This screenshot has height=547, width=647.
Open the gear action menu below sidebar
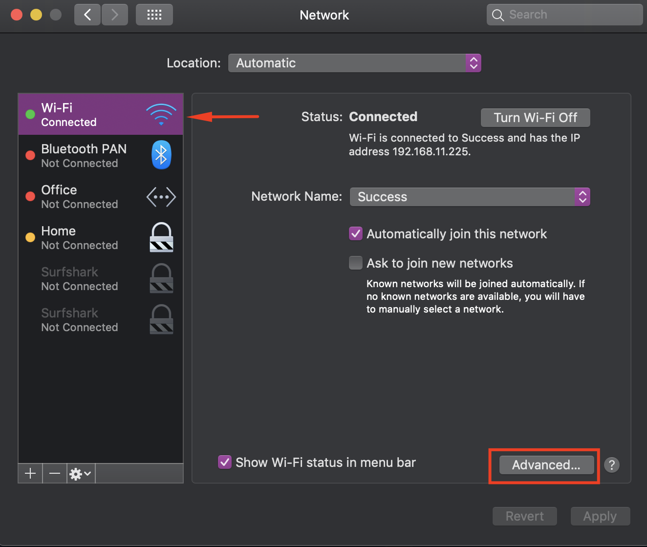pos(80,473)
